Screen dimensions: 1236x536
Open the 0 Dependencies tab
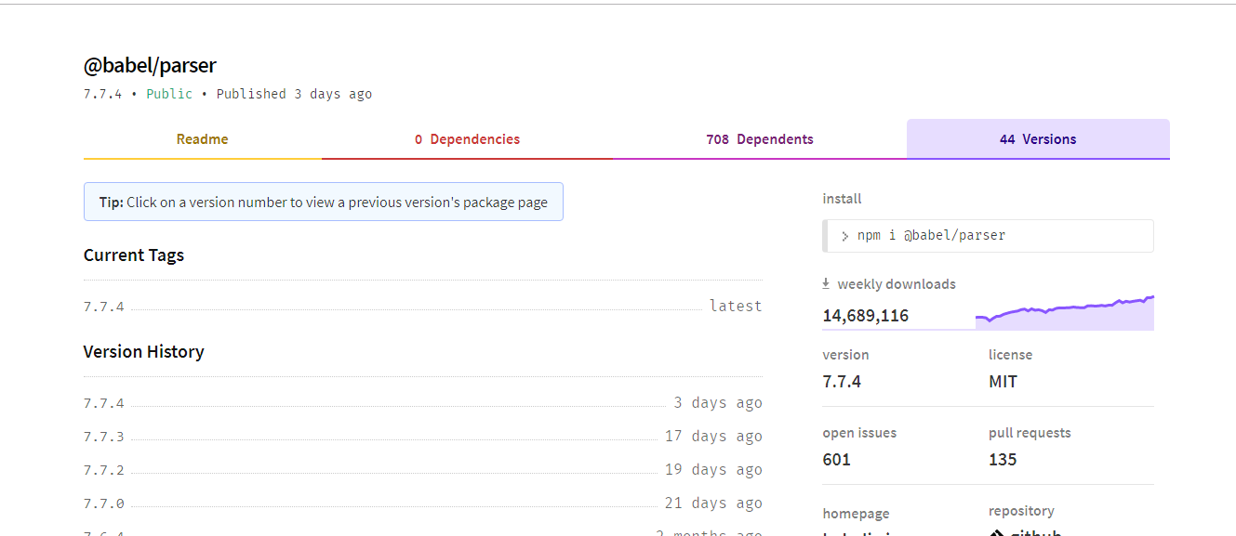click(467, 138)
